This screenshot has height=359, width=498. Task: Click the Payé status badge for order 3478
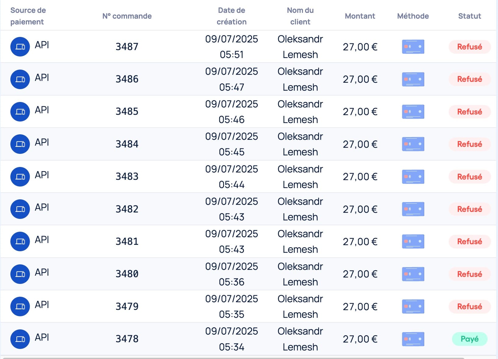point(470,339)
